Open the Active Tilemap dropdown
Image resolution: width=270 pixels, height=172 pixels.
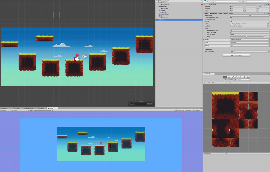click(x=242, y=80)
